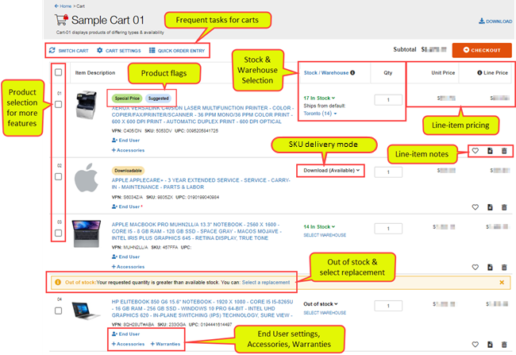Image resolution: width=516 pixels, height=355 pixels.
Task: Delete the MacBook Pro line item
Action: pos(504,267)
